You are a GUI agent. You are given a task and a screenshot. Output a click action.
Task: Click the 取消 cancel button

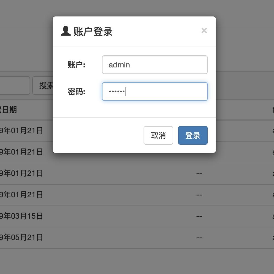coord(158,135)
